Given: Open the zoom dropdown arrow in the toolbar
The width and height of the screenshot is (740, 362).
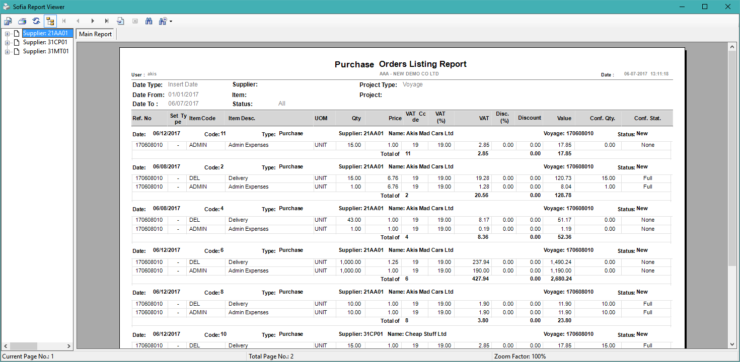Looking at the screenshot, I should point(171,22).
